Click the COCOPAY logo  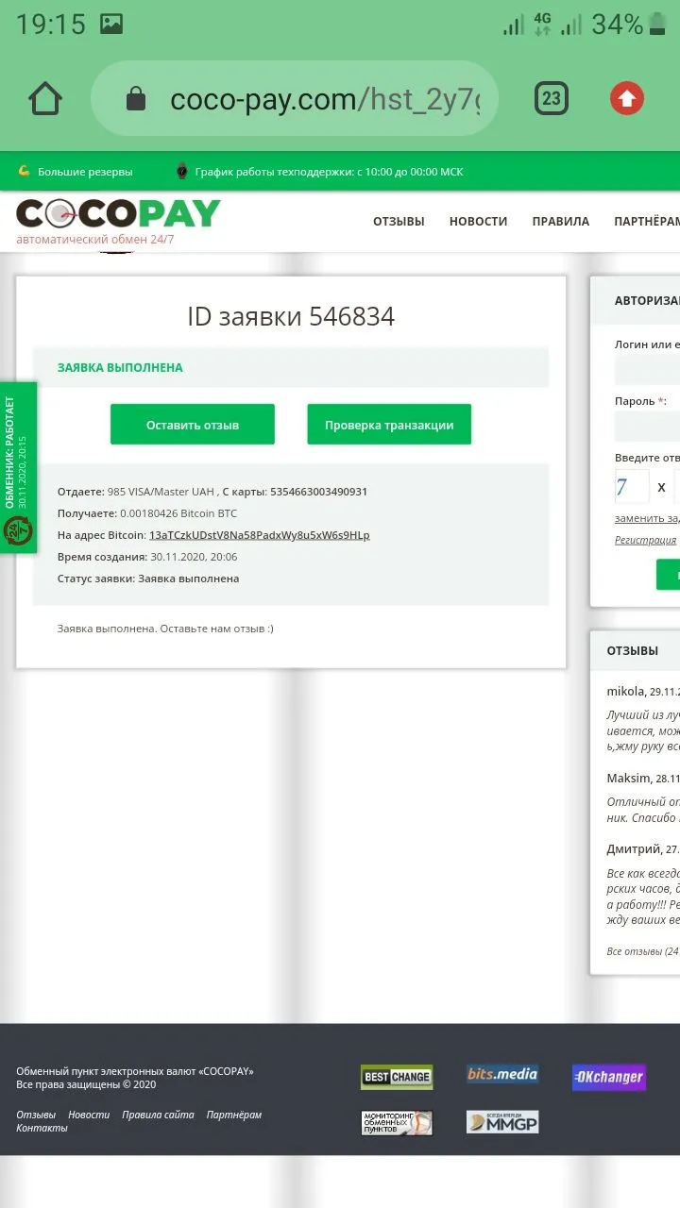pyautogui.click(x=118, y=215)
